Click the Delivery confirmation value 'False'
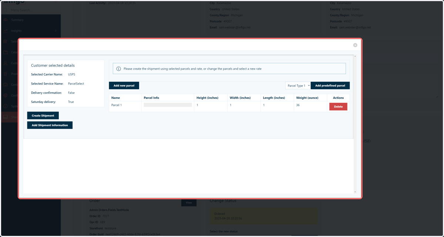Image resolution: width=444 pixels, height=237 pixels. click(71, 93)
